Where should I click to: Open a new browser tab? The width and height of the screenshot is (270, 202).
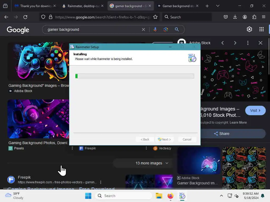pos(207,6)
